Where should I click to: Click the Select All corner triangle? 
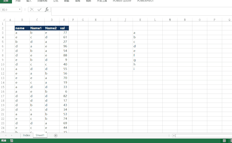(4, 20)
